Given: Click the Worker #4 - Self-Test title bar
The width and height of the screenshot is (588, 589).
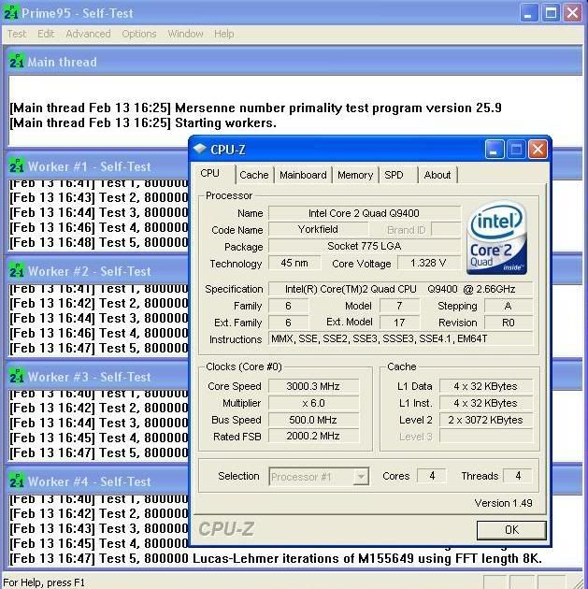Looking at the screenshot, I should tap(98, 481).
